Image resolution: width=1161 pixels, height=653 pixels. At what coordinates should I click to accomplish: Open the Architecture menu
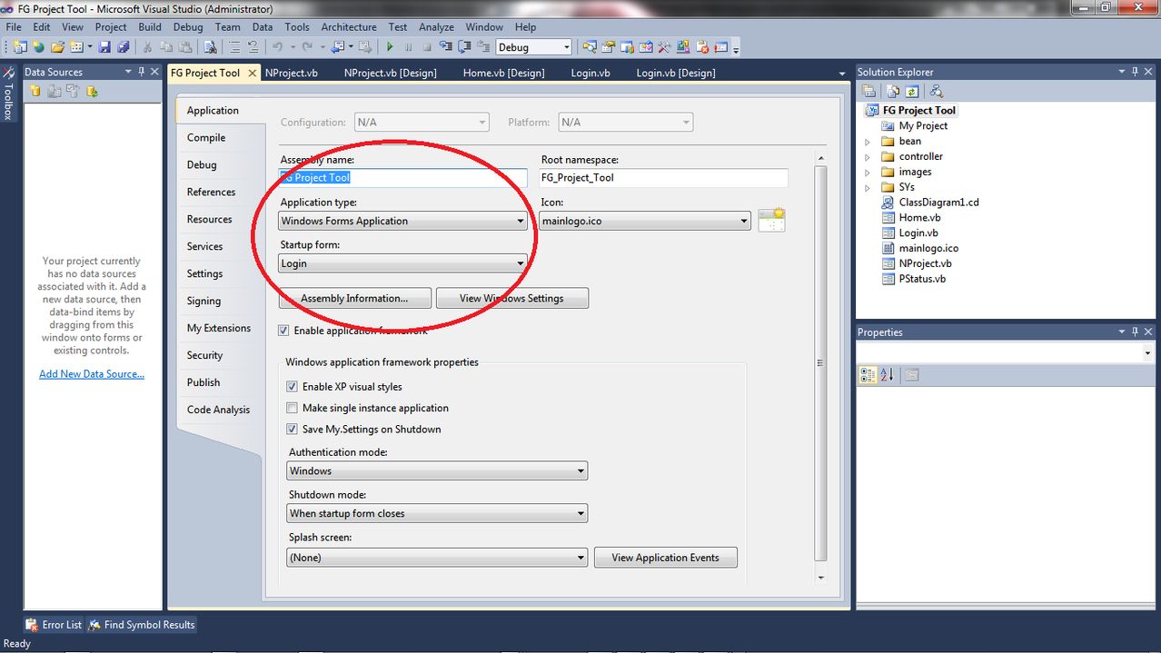(349, 26)
